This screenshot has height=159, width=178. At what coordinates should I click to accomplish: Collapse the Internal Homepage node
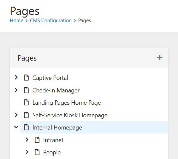[x=16, y=127]
